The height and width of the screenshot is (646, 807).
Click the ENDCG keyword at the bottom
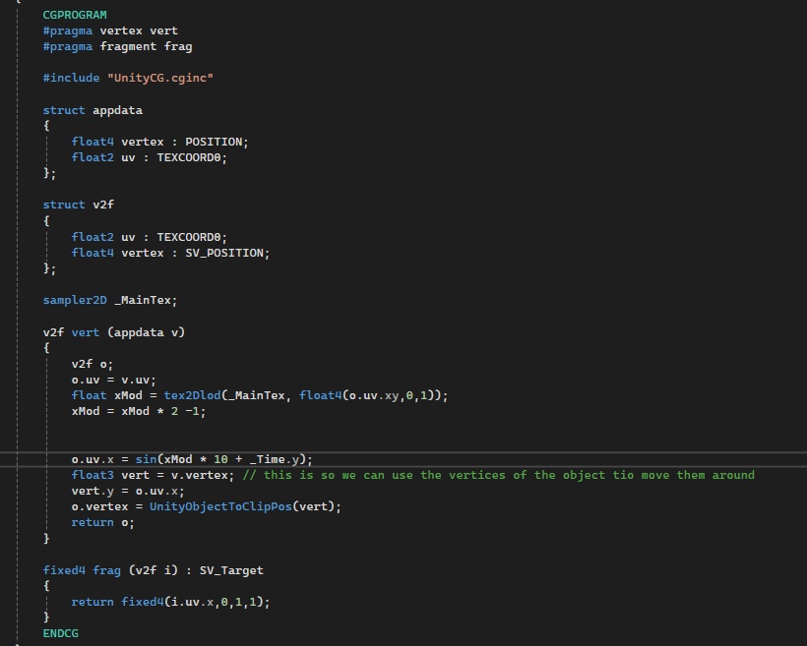pyautogui.click(x=60, y=634)
